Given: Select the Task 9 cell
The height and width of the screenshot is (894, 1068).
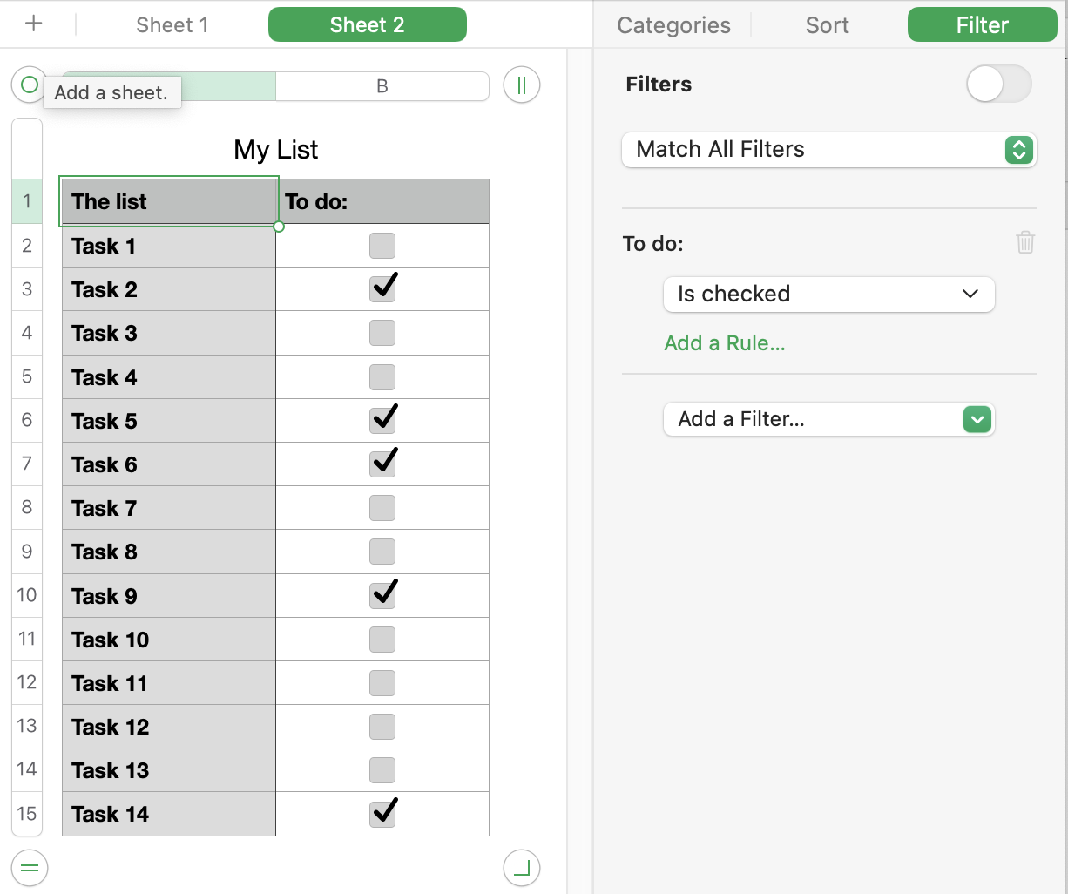Looking at the screenshot, I should pyautogui.click(x=168, y=596).
